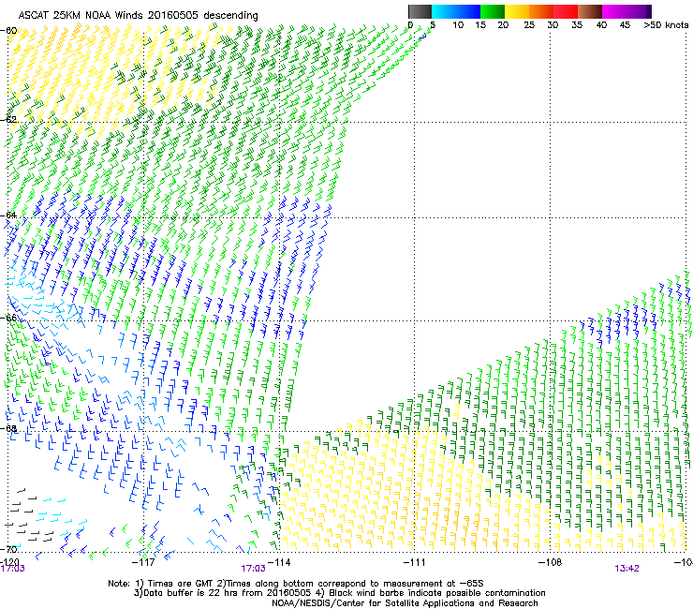Click the '-60' latitude axis label

coord(8,31)
